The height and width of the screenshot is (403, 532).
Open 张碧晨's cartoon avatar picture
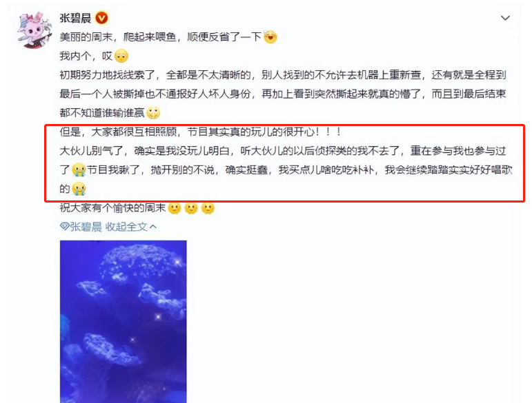35,30
